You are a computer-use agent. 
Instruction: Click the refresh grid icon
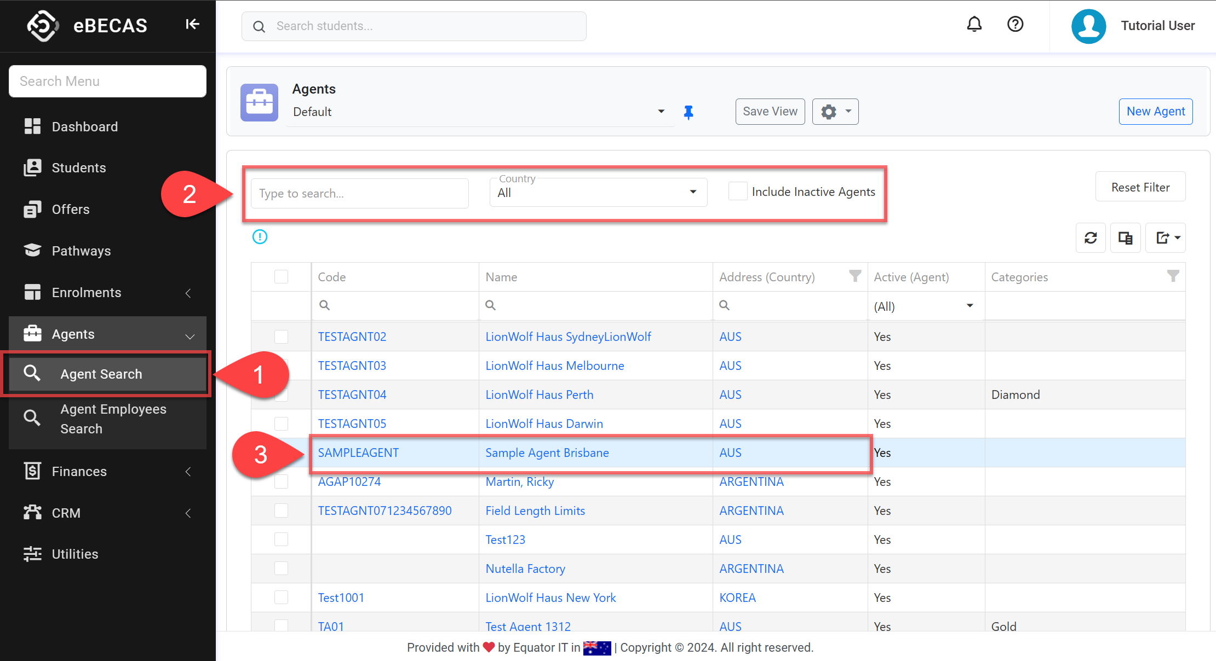point(1091,238)
